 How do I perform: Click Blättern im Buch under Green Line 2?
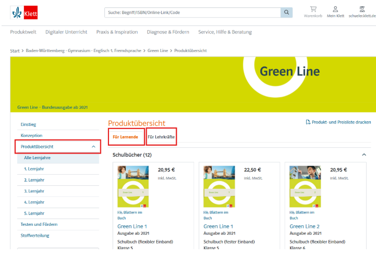tap(302, 215)
